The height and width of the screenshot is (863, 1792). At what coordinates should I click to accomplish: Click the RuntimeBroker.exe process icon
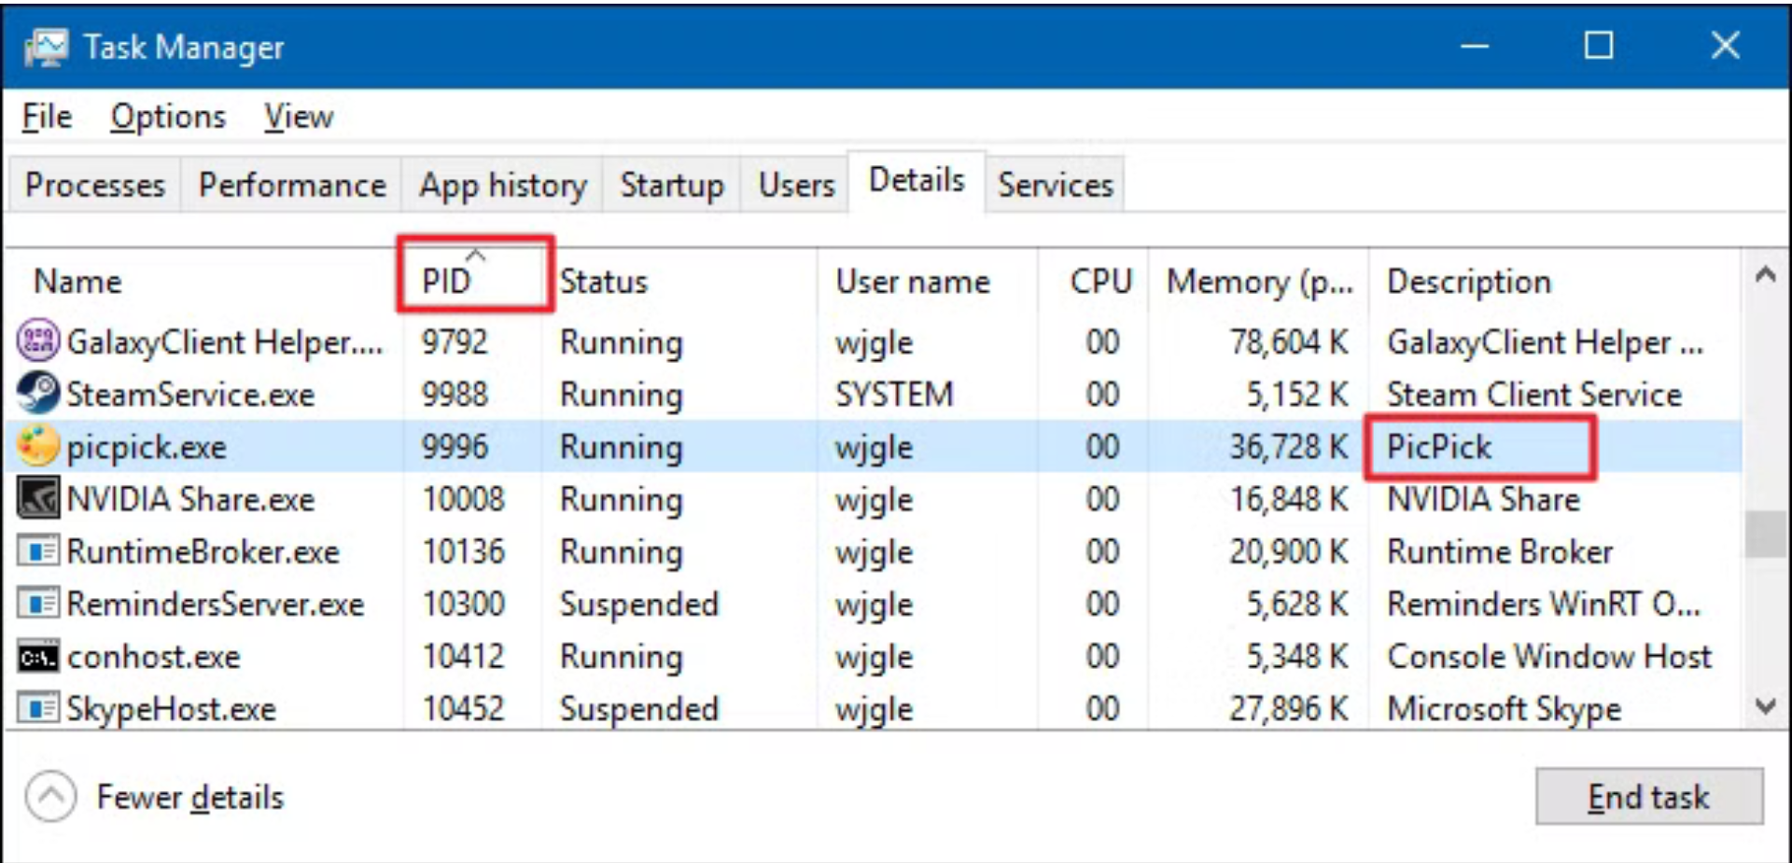click(38, 550)
